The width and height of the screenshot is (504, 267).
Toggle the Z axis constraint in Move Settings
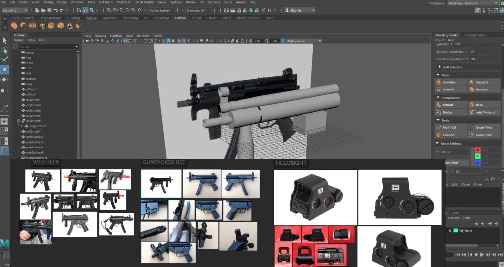(478, 163)
